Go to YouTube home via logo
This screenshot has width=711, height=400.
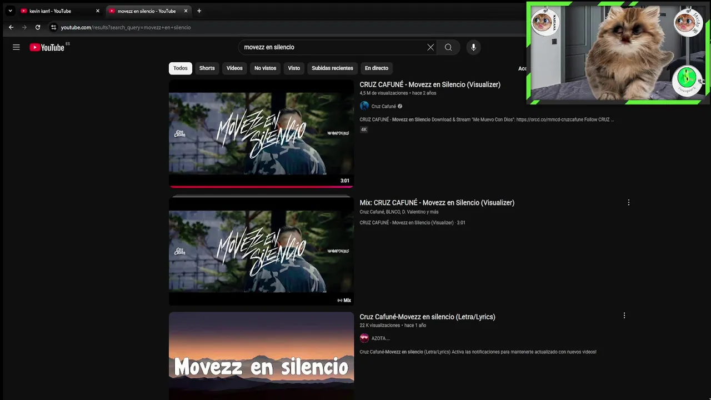pyautogui.click(x=47, y=47)
